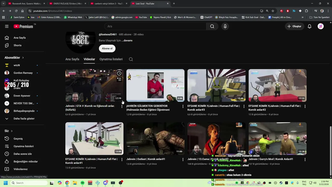Select the Videolar channel tab
The image size is (332, 187).
[89, 59]
